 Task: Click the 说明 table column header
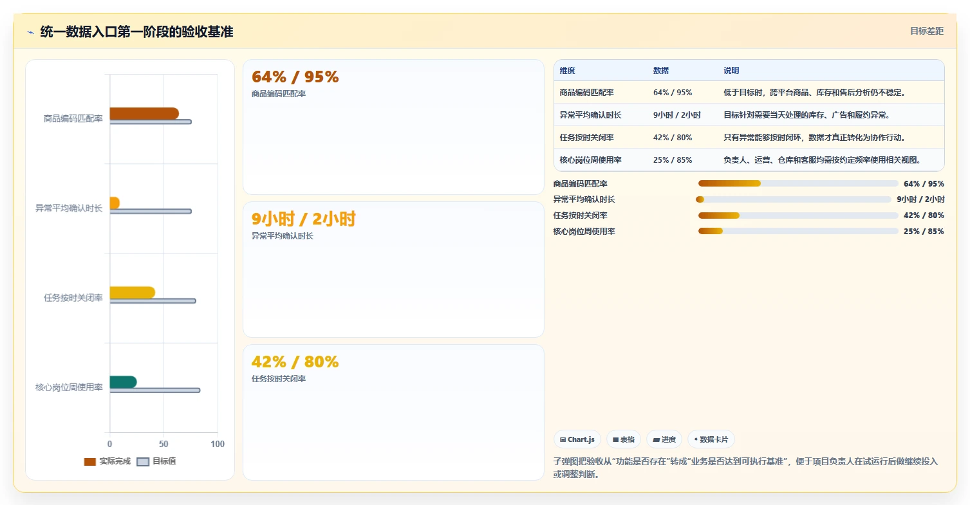[731, 71]
